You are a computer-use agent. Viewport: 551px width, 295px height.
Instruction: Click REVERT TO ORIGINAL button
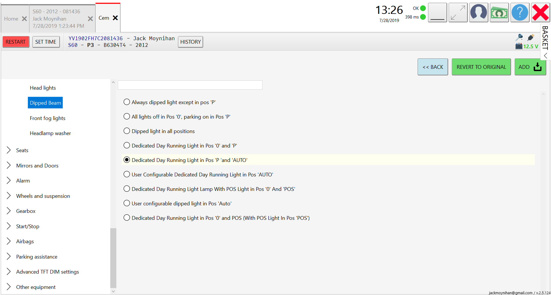coord(481,67)
